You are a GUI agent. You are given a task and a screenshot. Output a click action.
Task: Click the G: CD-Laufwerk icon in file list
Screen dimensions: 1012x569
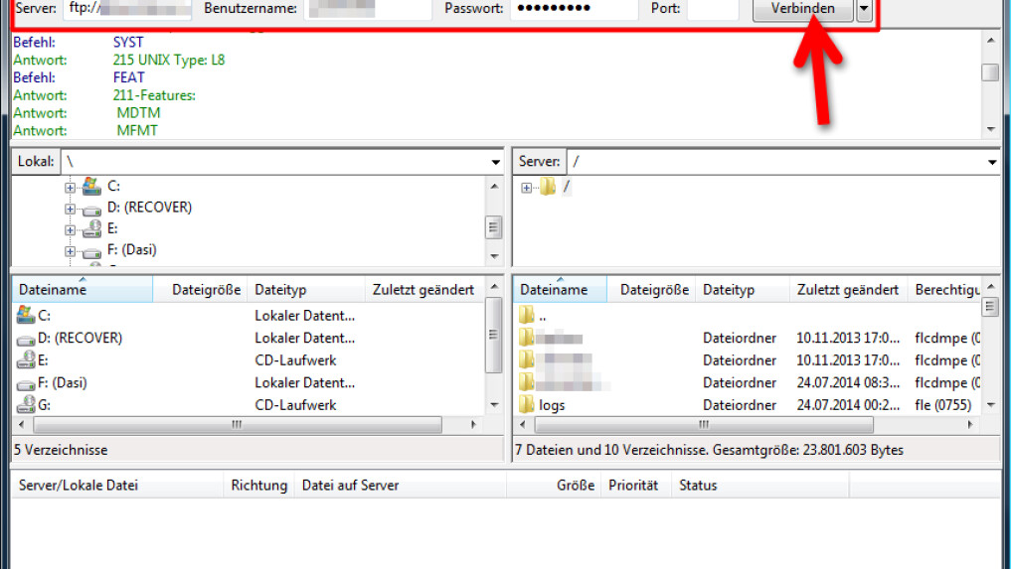(x=26, y=405)
